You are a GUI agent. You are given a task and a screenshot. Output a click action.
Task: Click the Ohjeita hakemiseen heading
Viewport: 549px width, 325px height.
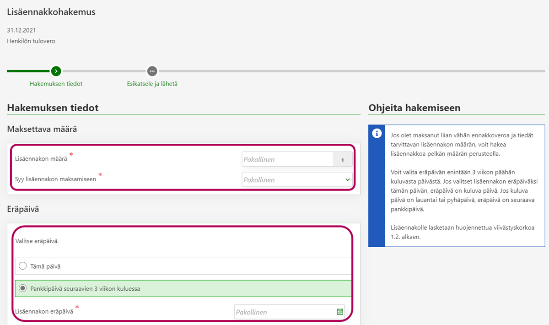point(414,108)
